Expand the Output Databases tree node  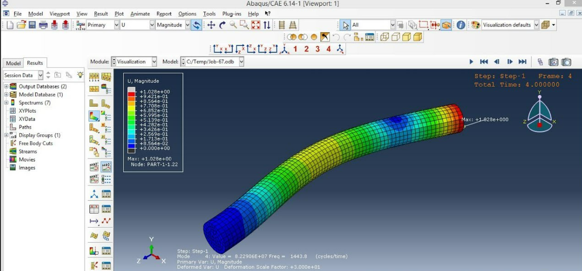point(6,86)
